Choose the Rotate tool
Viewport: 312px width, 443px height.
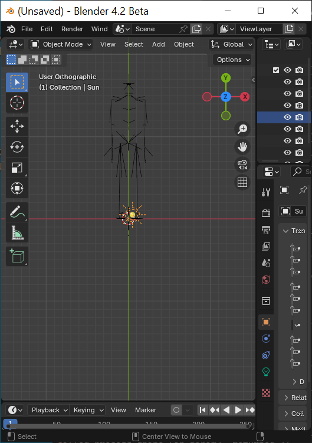pos(17,147)
